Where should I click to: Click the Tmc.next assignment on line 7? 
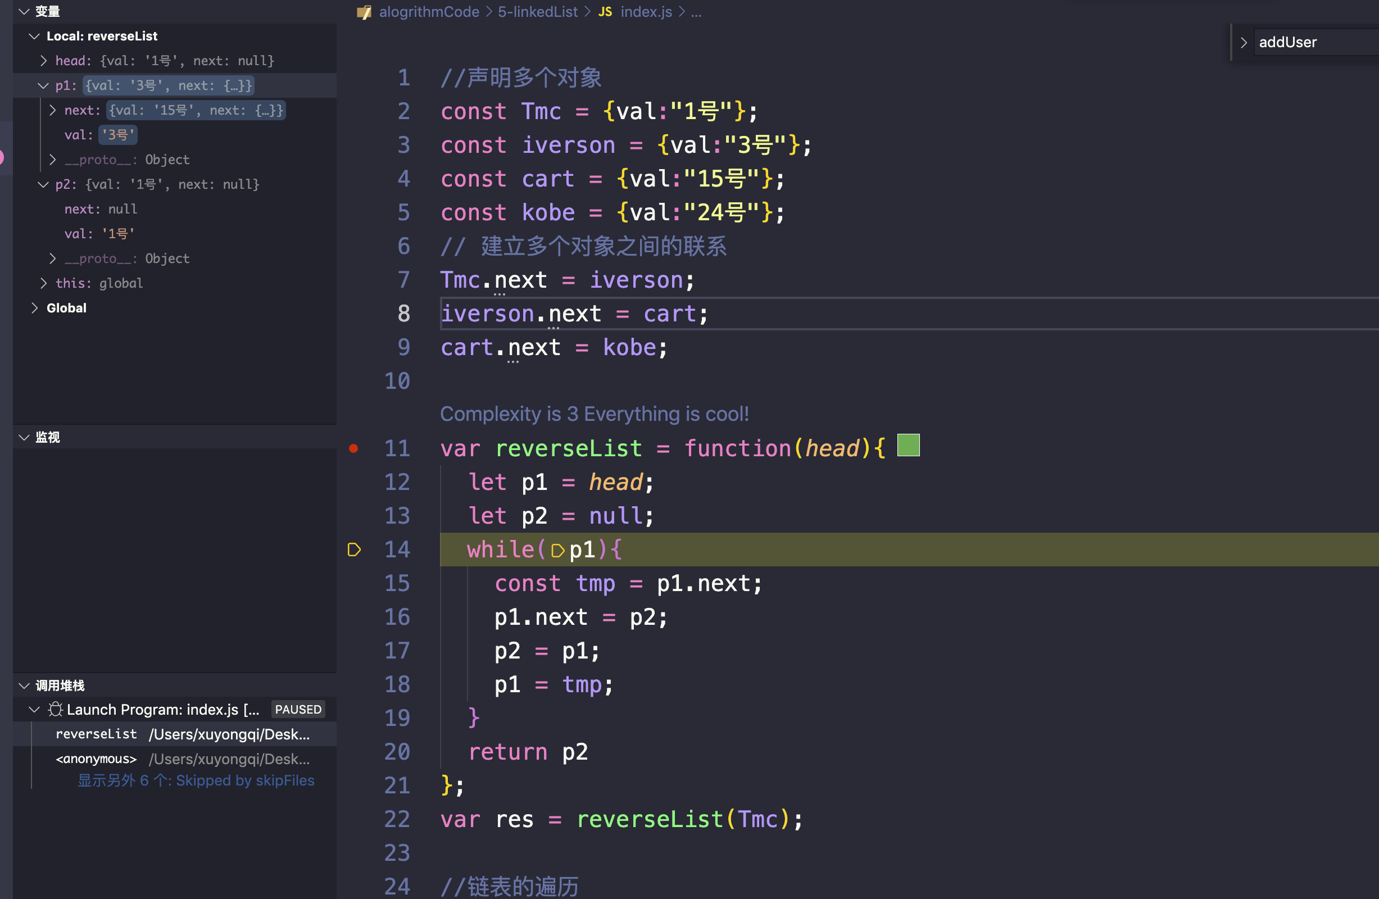[x=567, y=281]
